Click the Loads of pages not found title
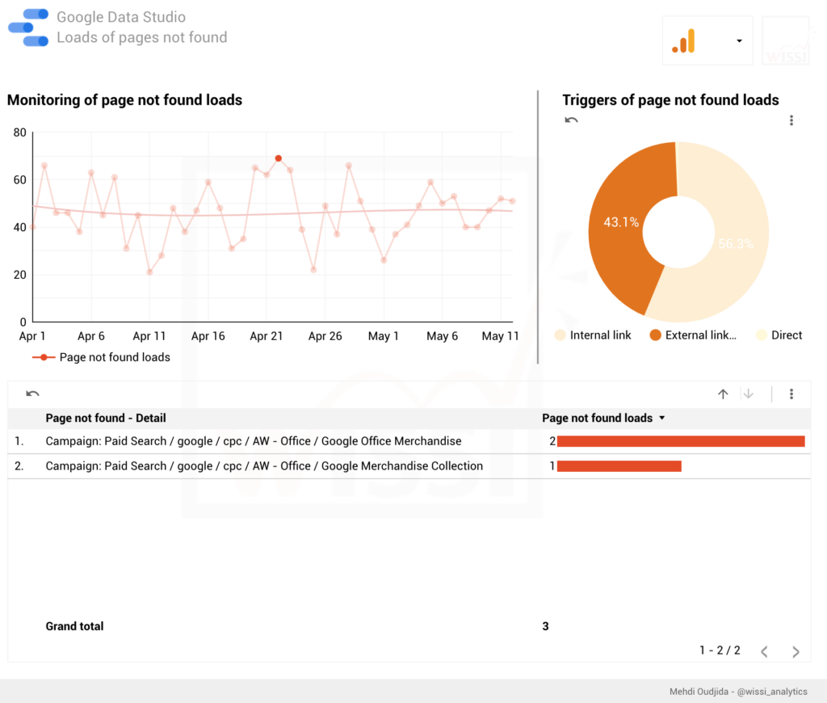This screenshot has height=703, width=827. [142, 37]
